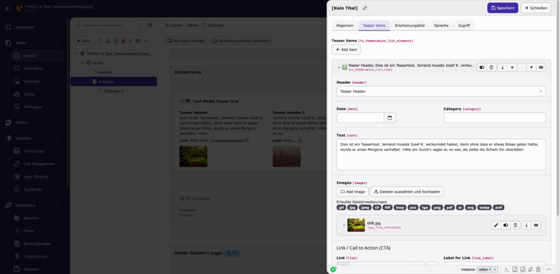Collapse the Inhalt section in sidebar

coord(57,43)
